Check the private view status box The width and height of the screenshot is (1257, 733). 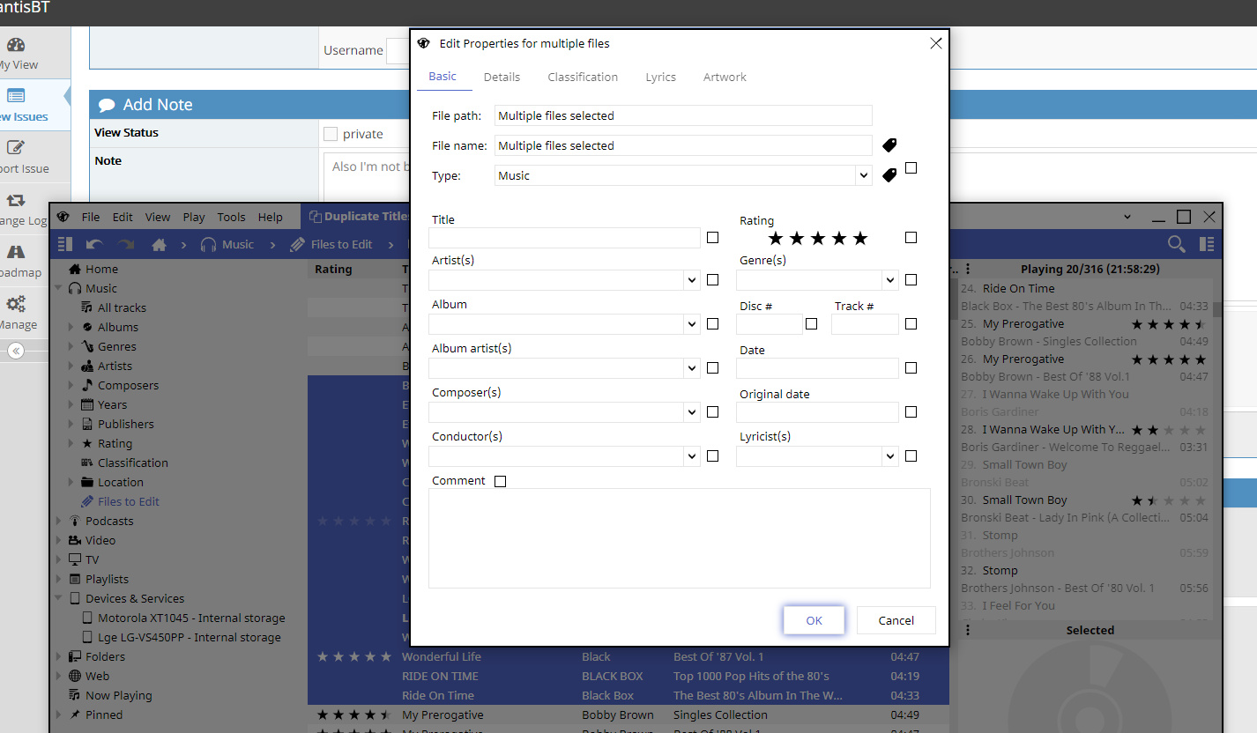tap(331, 134)
